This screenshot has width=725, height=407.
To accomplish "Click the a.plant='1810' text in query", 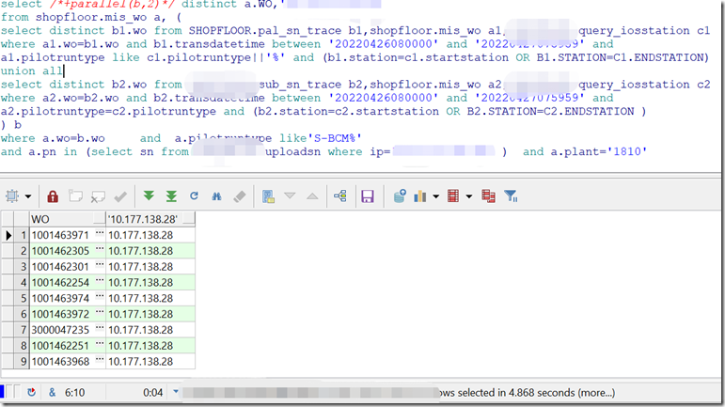I will [x=598, y=151].
